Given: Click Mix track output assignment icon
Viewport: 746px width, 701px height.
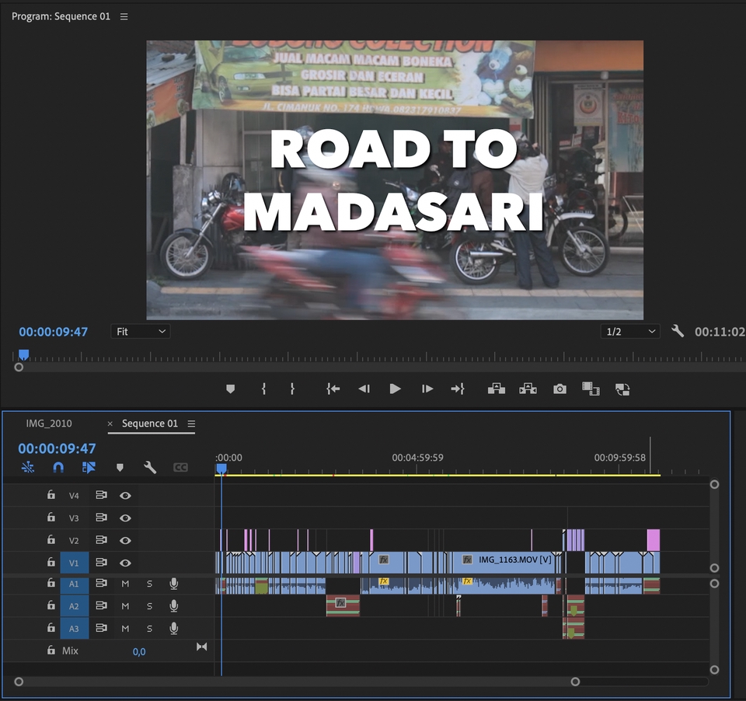Looking at the screenshot, I should (202, 647).
